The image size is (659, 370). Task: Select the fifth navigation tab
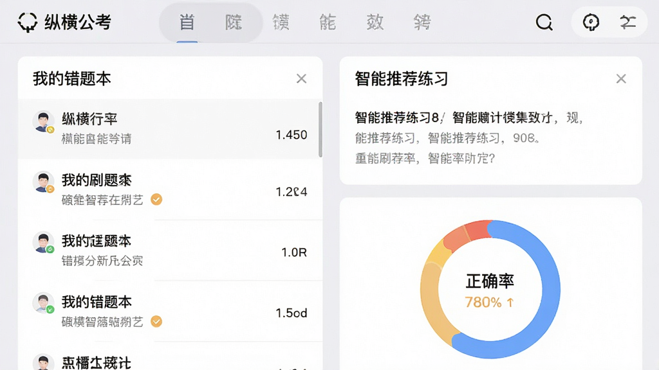pos(375,22)
